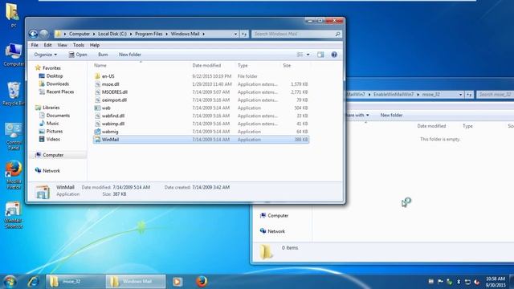
Task: Open the Edit menu
Action: 48,45
